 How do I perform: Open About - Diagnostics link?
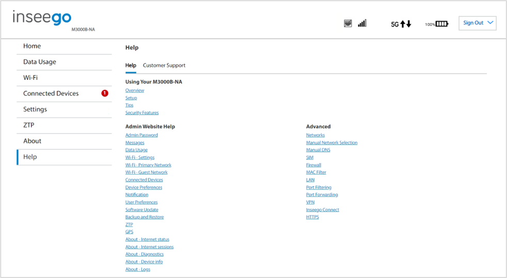(145, 254)
